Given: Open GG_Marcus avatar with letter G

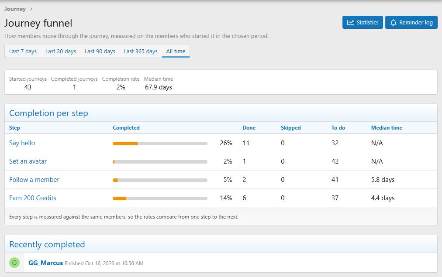Looking at the screenshot, I should tap(14, 263).
